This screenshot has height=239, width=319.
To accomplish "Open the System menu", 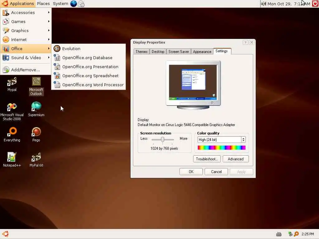I will click(60, 4).
